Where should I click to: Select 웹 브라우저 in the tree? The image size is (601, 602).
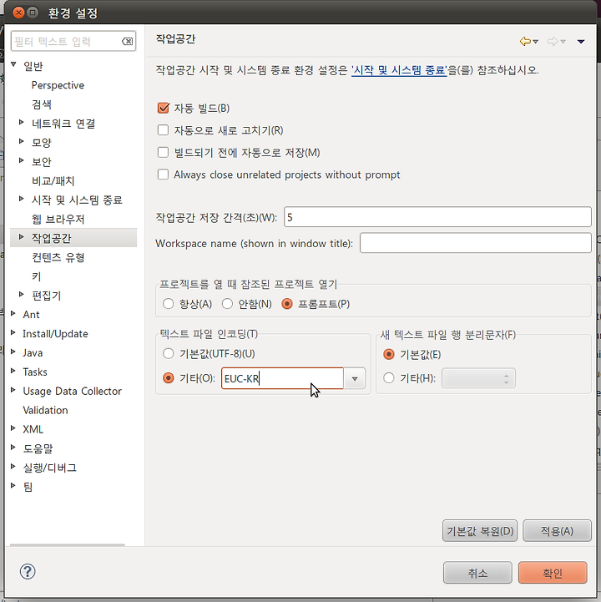tap(58, 219)
